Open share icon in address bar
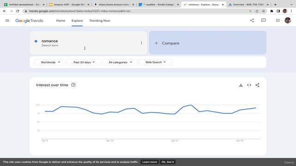The image size is (296, 166). (257, 11)
